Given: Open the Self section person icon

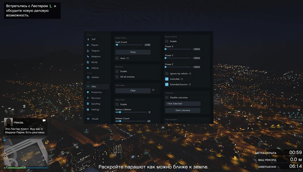Looking at the screenshot, I should [88, 39].
